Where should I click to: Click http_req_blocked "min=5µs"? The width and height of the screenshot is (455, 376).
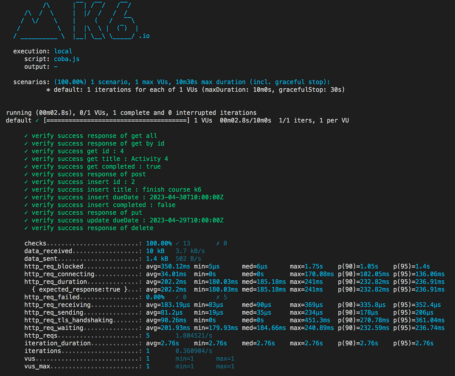point(207,266)
